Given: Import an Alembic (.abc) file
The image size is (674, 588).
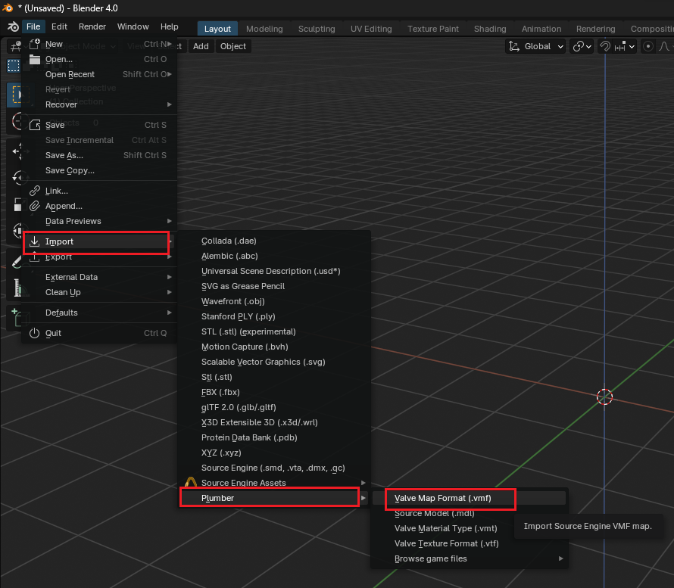Looking at the screenshot, I should click(x=274, y=256).
